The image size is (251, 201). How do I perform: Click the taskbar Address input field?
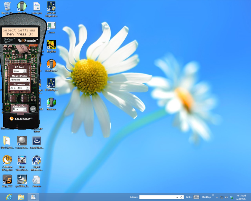tap(159, 197)
